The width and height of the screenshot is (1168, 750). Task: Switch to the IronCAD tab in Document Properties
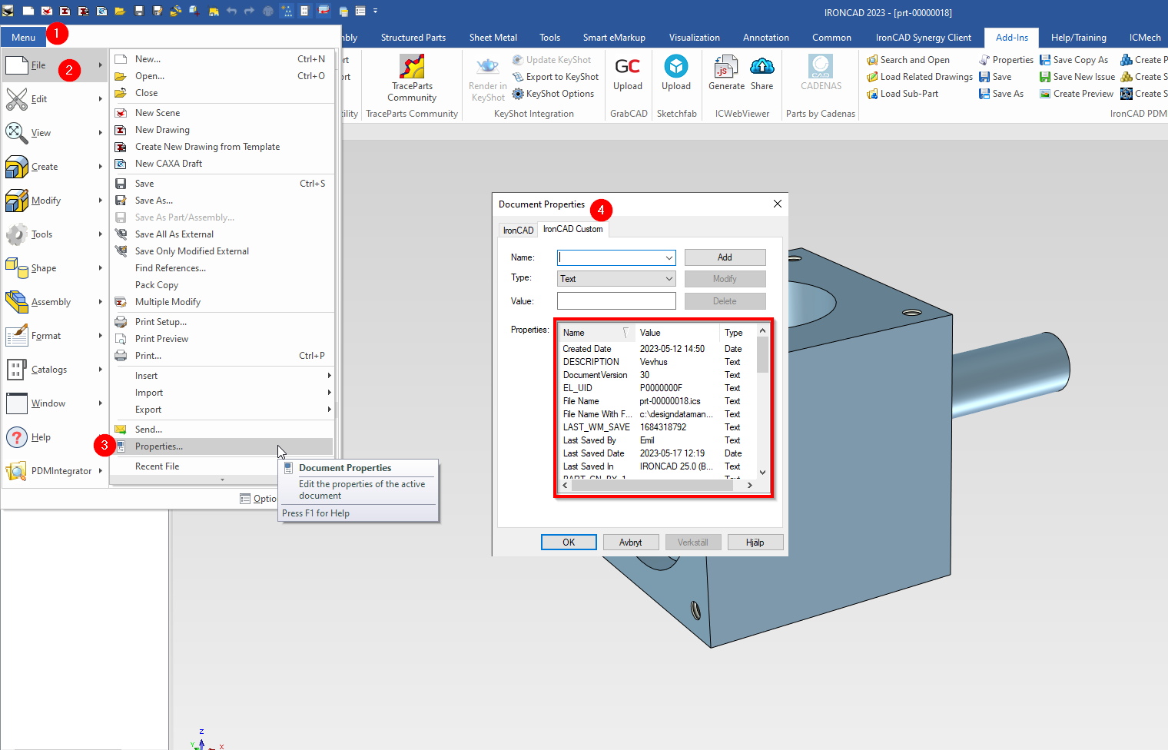[518, 231]
